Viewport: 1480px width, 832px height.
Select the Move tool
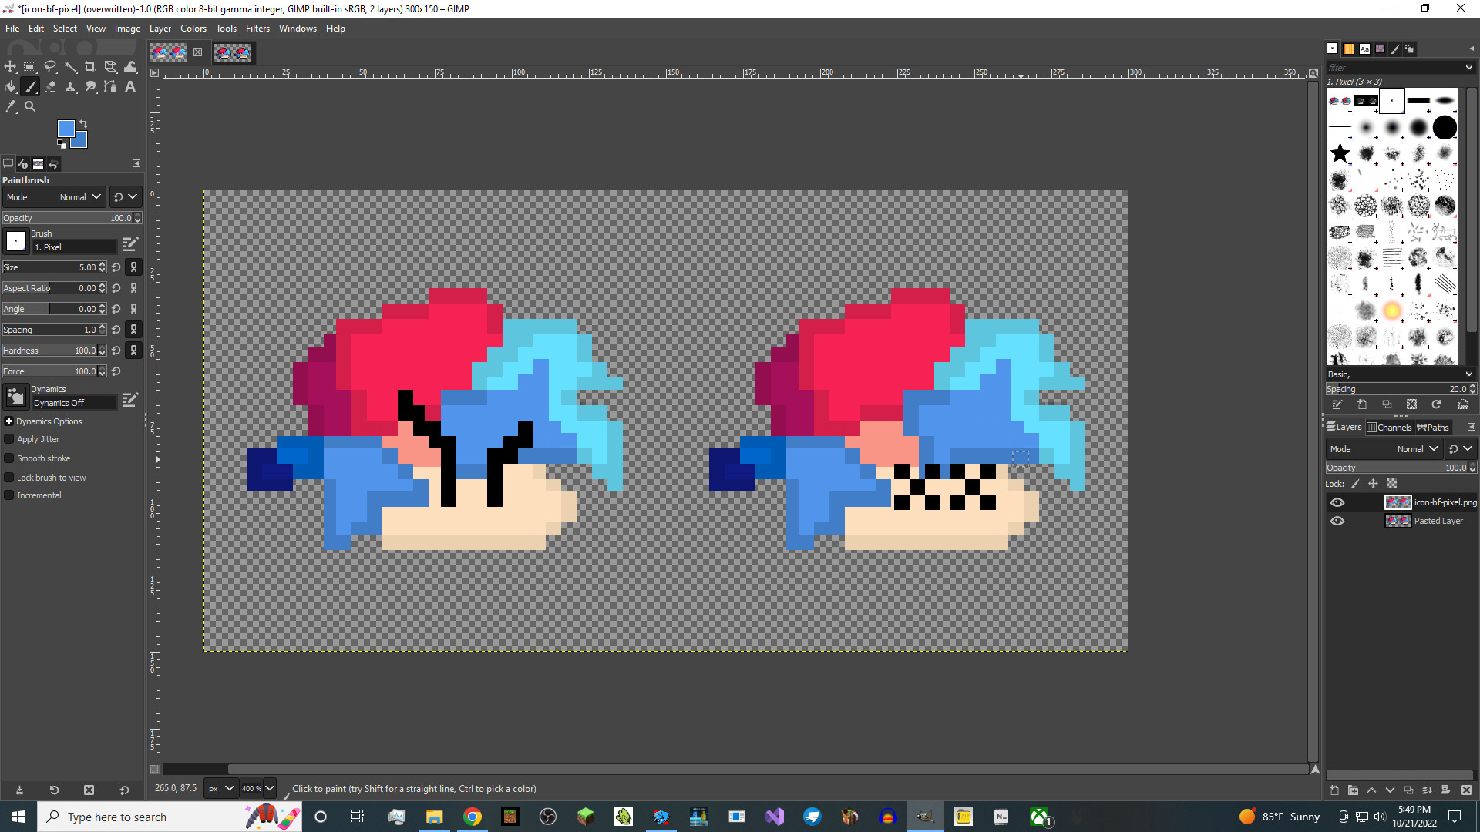click(x=10, y=67)
